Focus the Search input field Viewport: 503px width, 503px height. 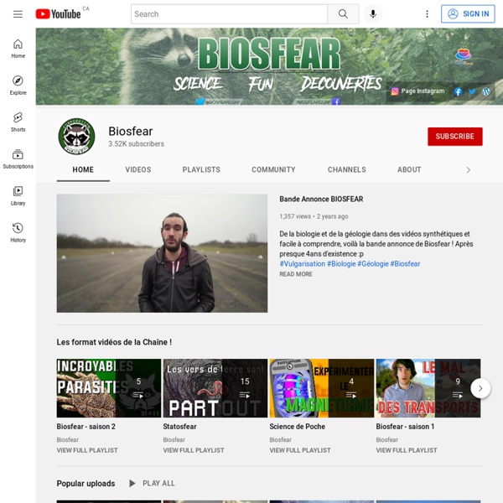click(x=229, y=14)
